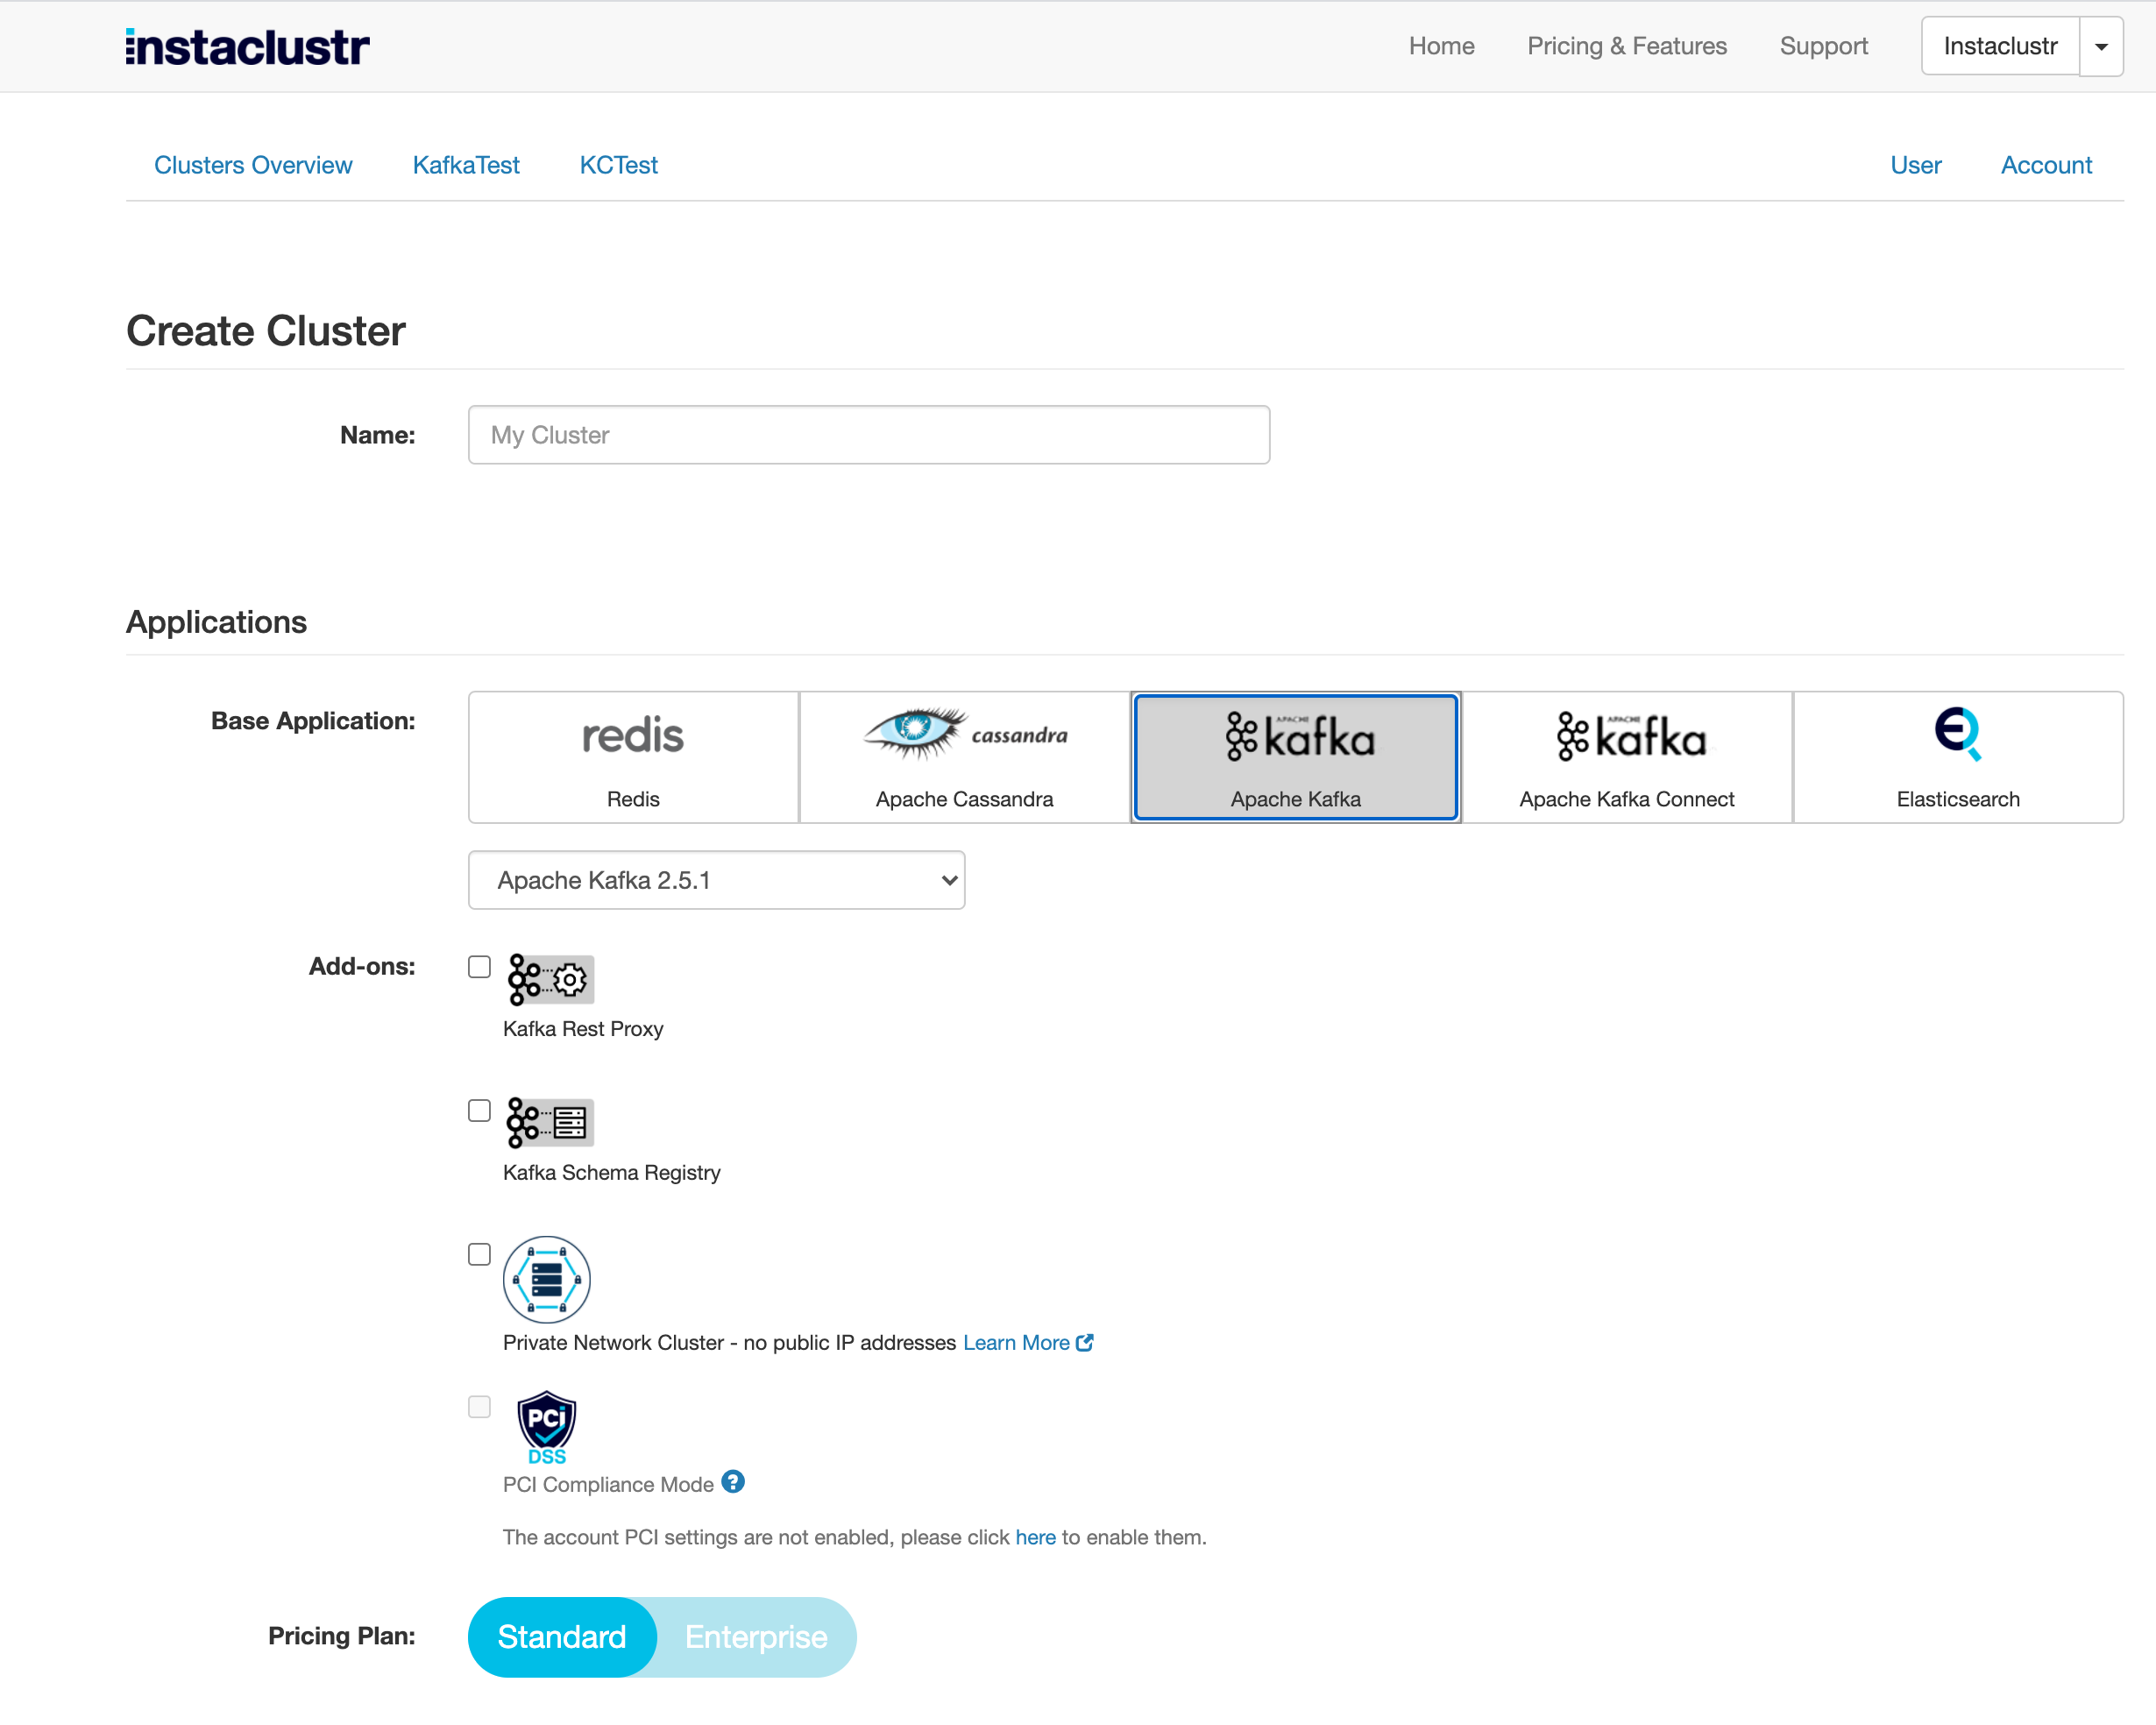Click the cluster Name input field
The height and width of the screenshot is (1725, 2156).
[x=868, y=435]
